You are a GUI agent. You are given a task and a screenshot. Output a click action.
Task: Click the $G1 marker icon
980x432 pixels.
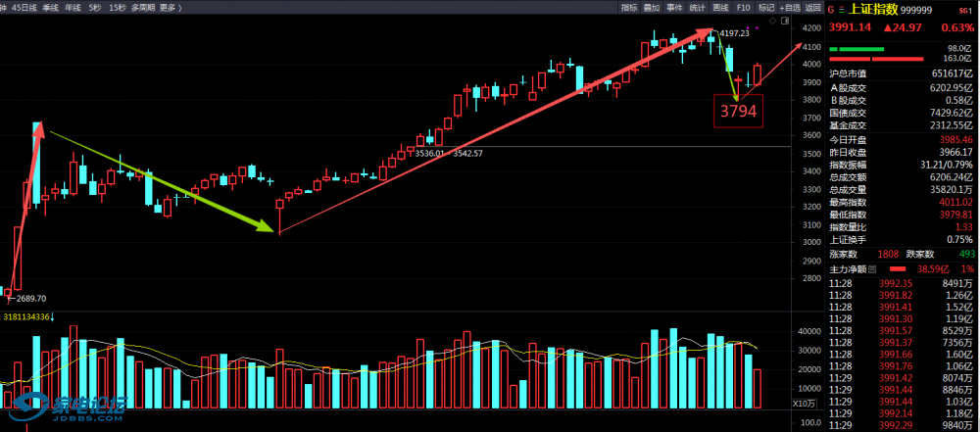coord(964,8)
